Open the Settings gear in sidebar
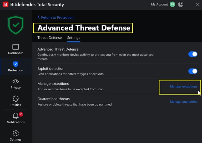The width and height of the screenshot is (202, 143). pos(16,133)
